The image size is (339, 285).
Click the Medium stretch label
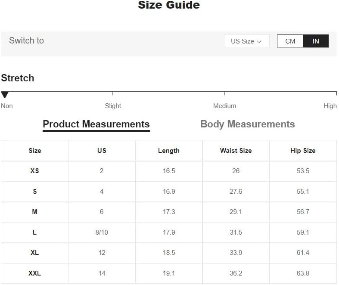pos(224,106)
